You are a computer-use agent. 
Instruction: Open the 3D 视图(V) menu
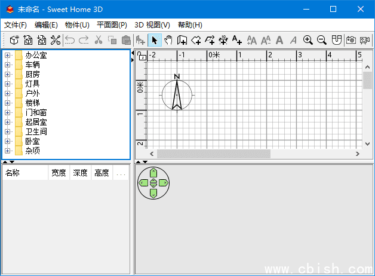click(152, 25)
